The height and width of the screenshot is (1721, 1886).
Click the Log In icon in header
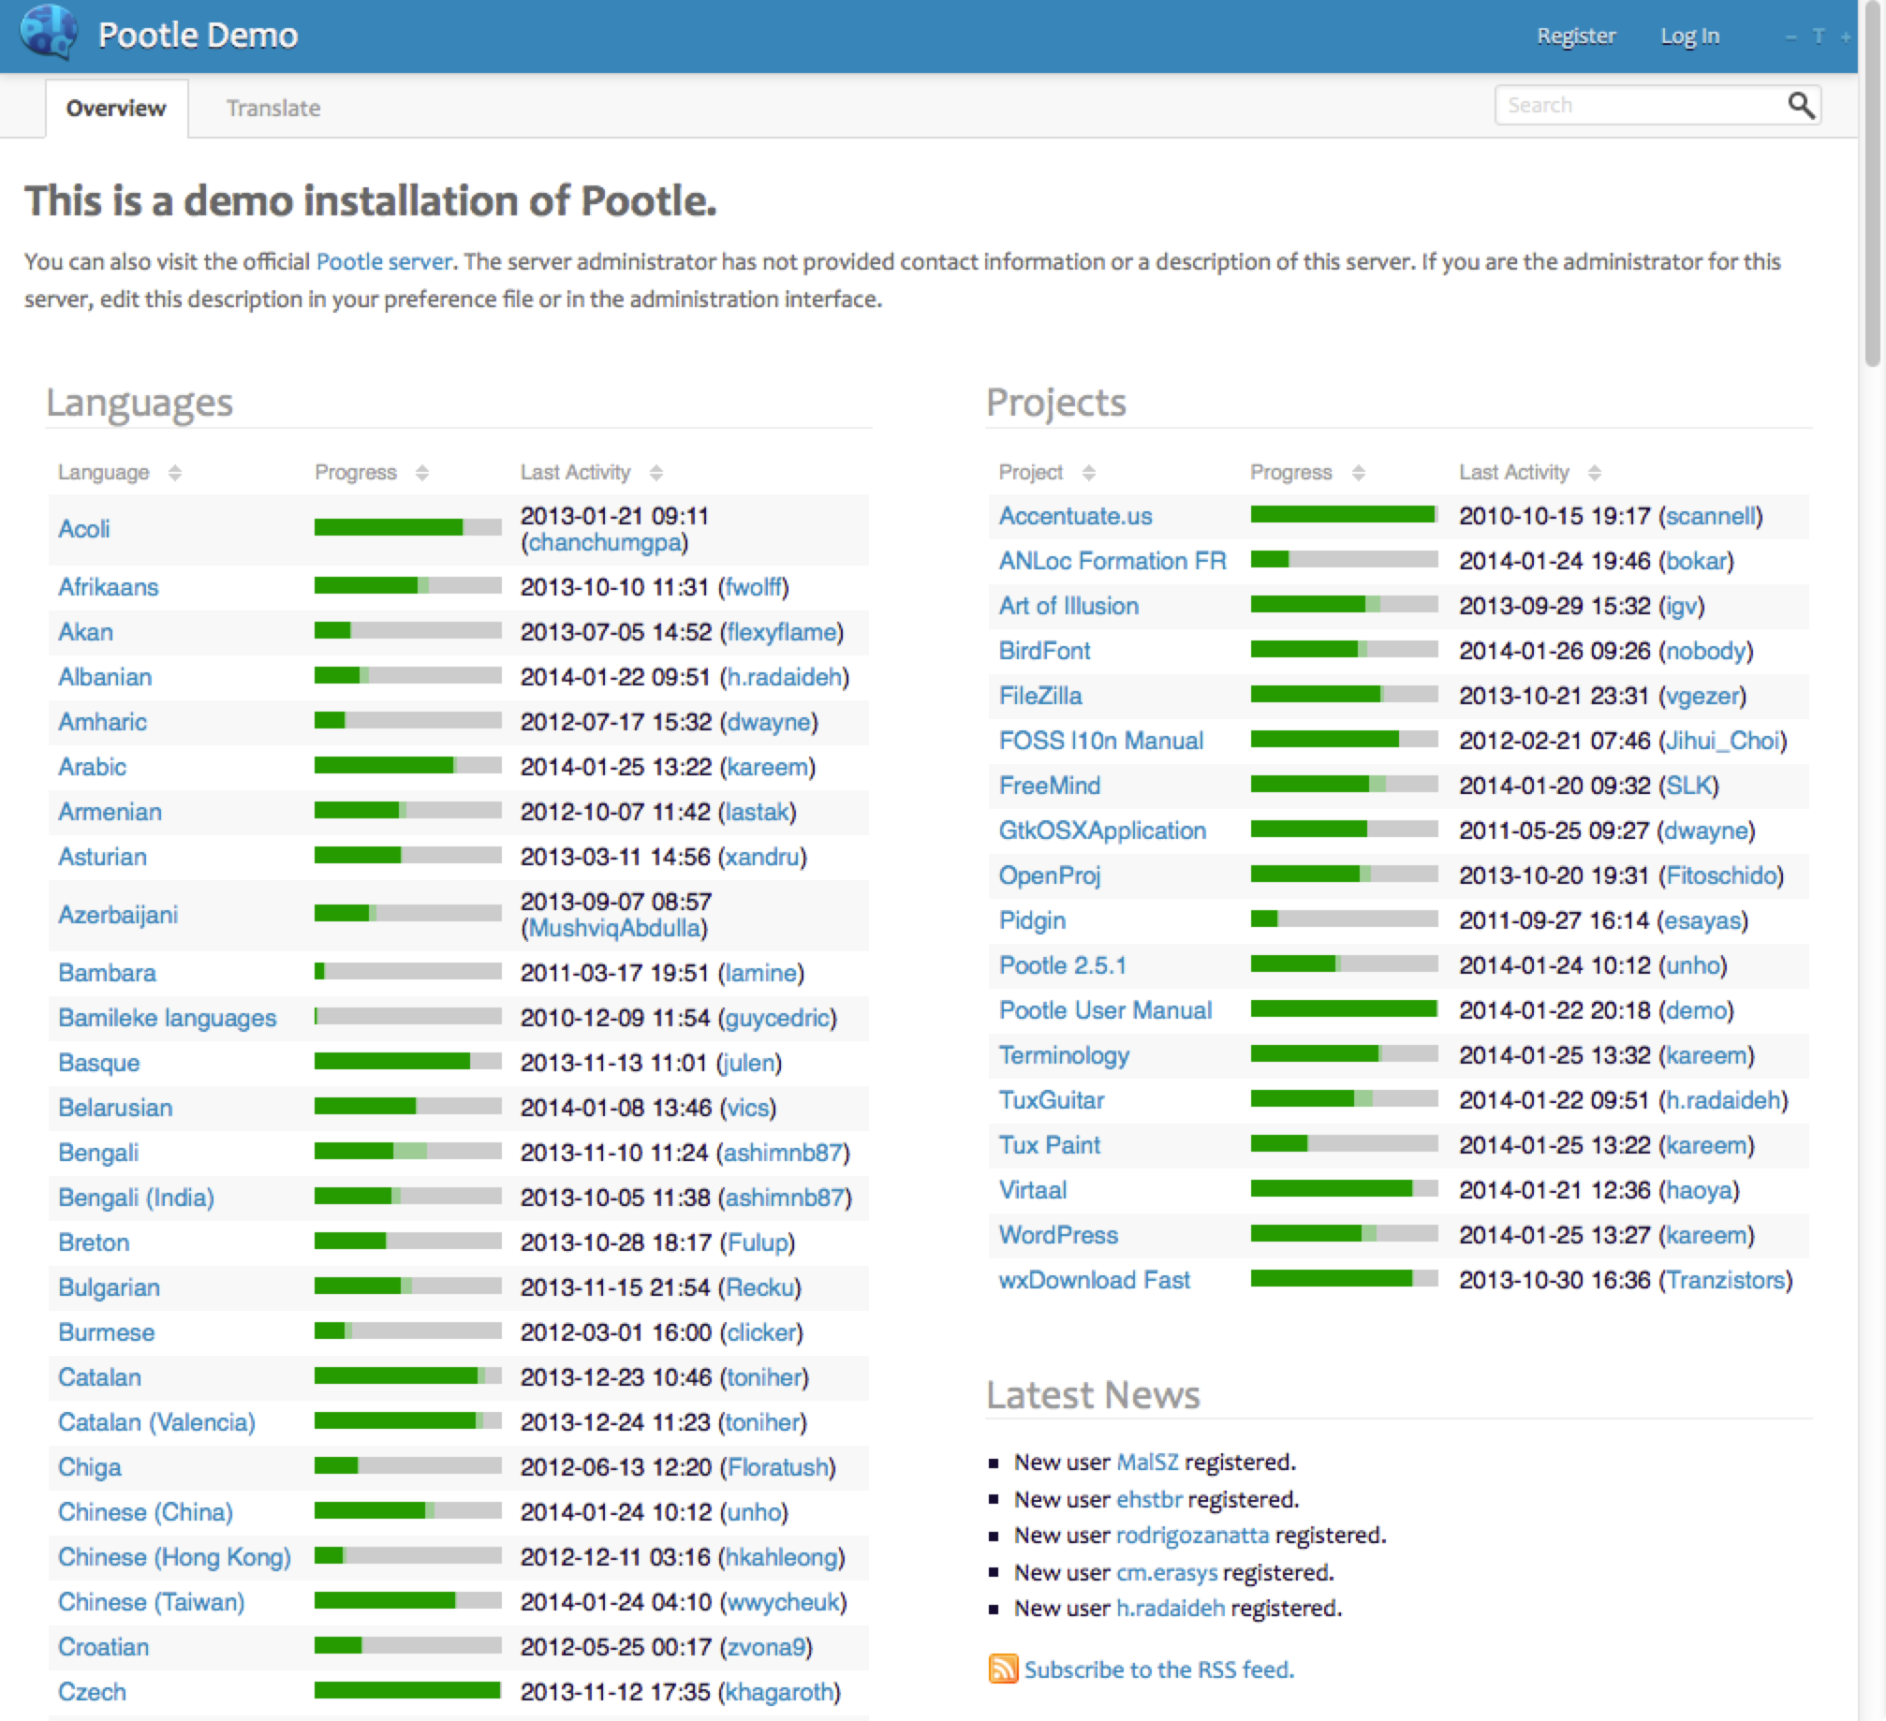coord(1690,33)
